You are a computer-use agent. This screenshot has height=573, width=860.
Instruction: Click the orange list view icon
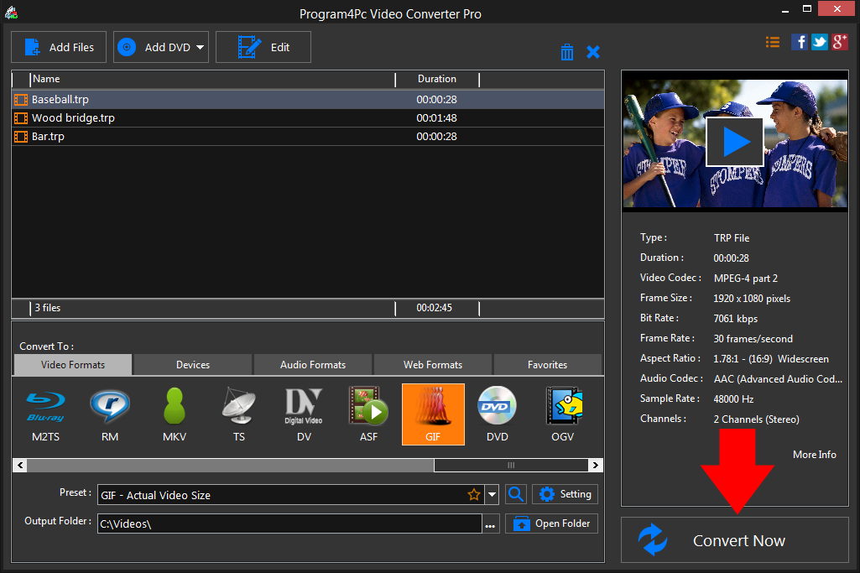point(773,41)
